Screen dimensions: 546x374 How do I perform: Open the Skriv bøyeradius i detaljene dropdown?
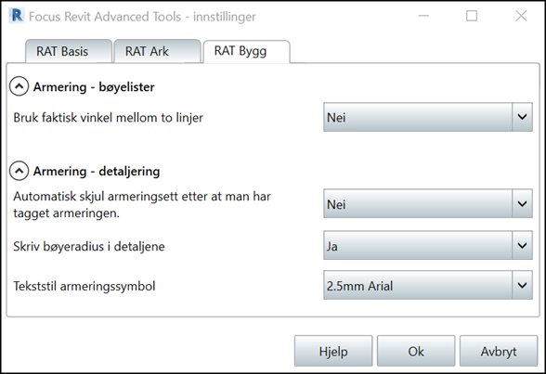[428, 245]
